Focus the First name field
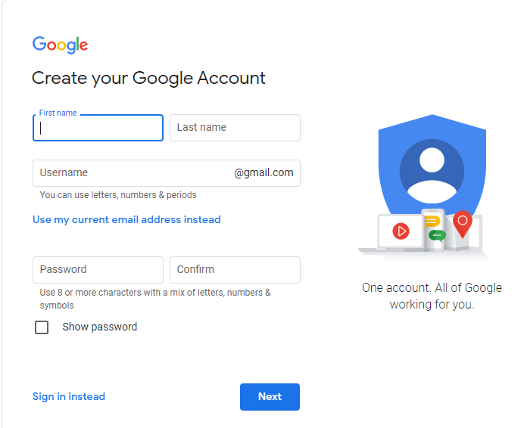 point(98,128)
